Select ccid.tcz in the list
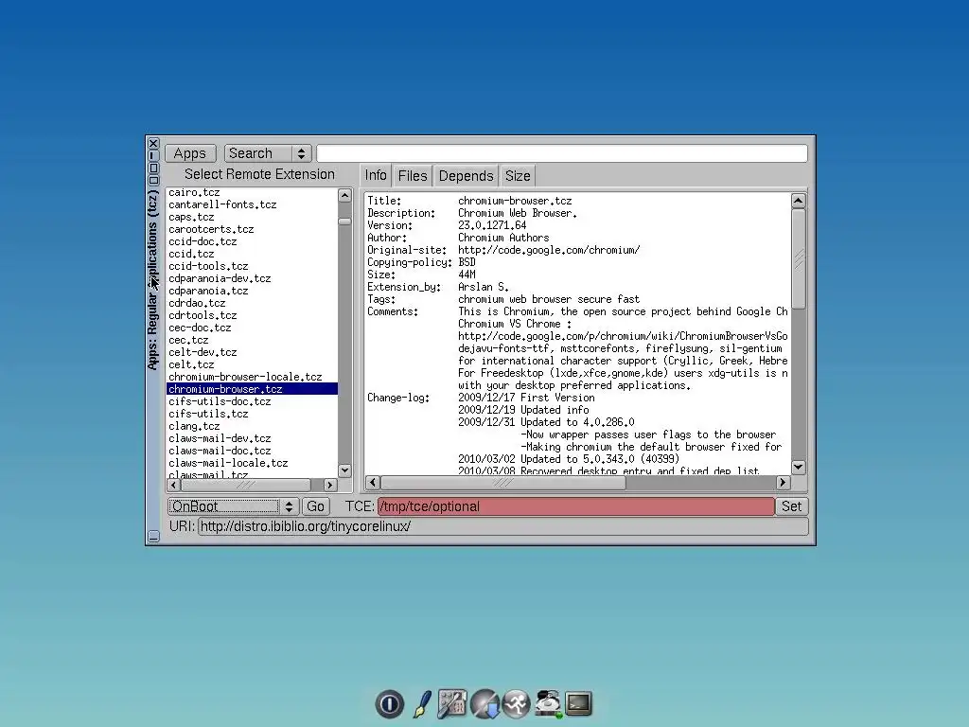 click(x=252, y=254)
